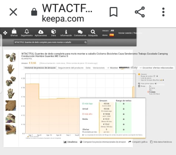This screenshot has height=155, width=176.
Task: Select third camo gloves fists thumbnail
Action: tap(11, 81)
